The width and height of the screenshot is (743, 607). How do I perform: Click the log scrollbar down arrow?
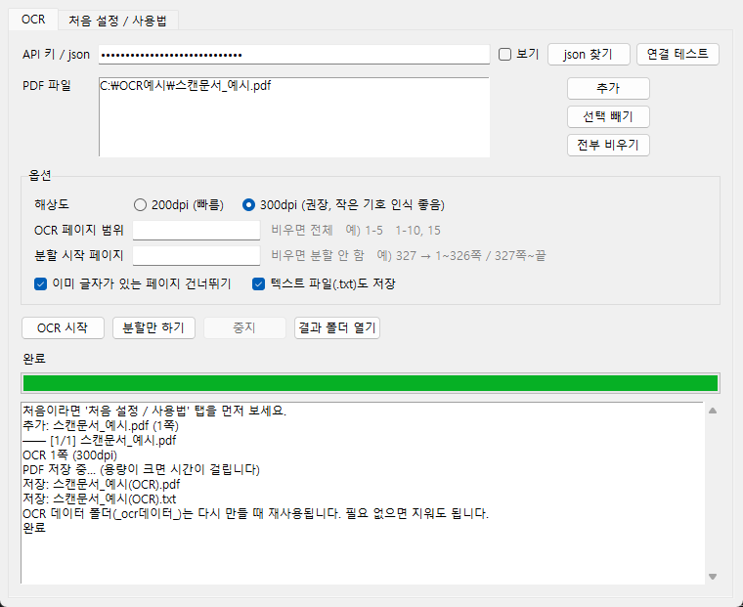click(712, 577)
